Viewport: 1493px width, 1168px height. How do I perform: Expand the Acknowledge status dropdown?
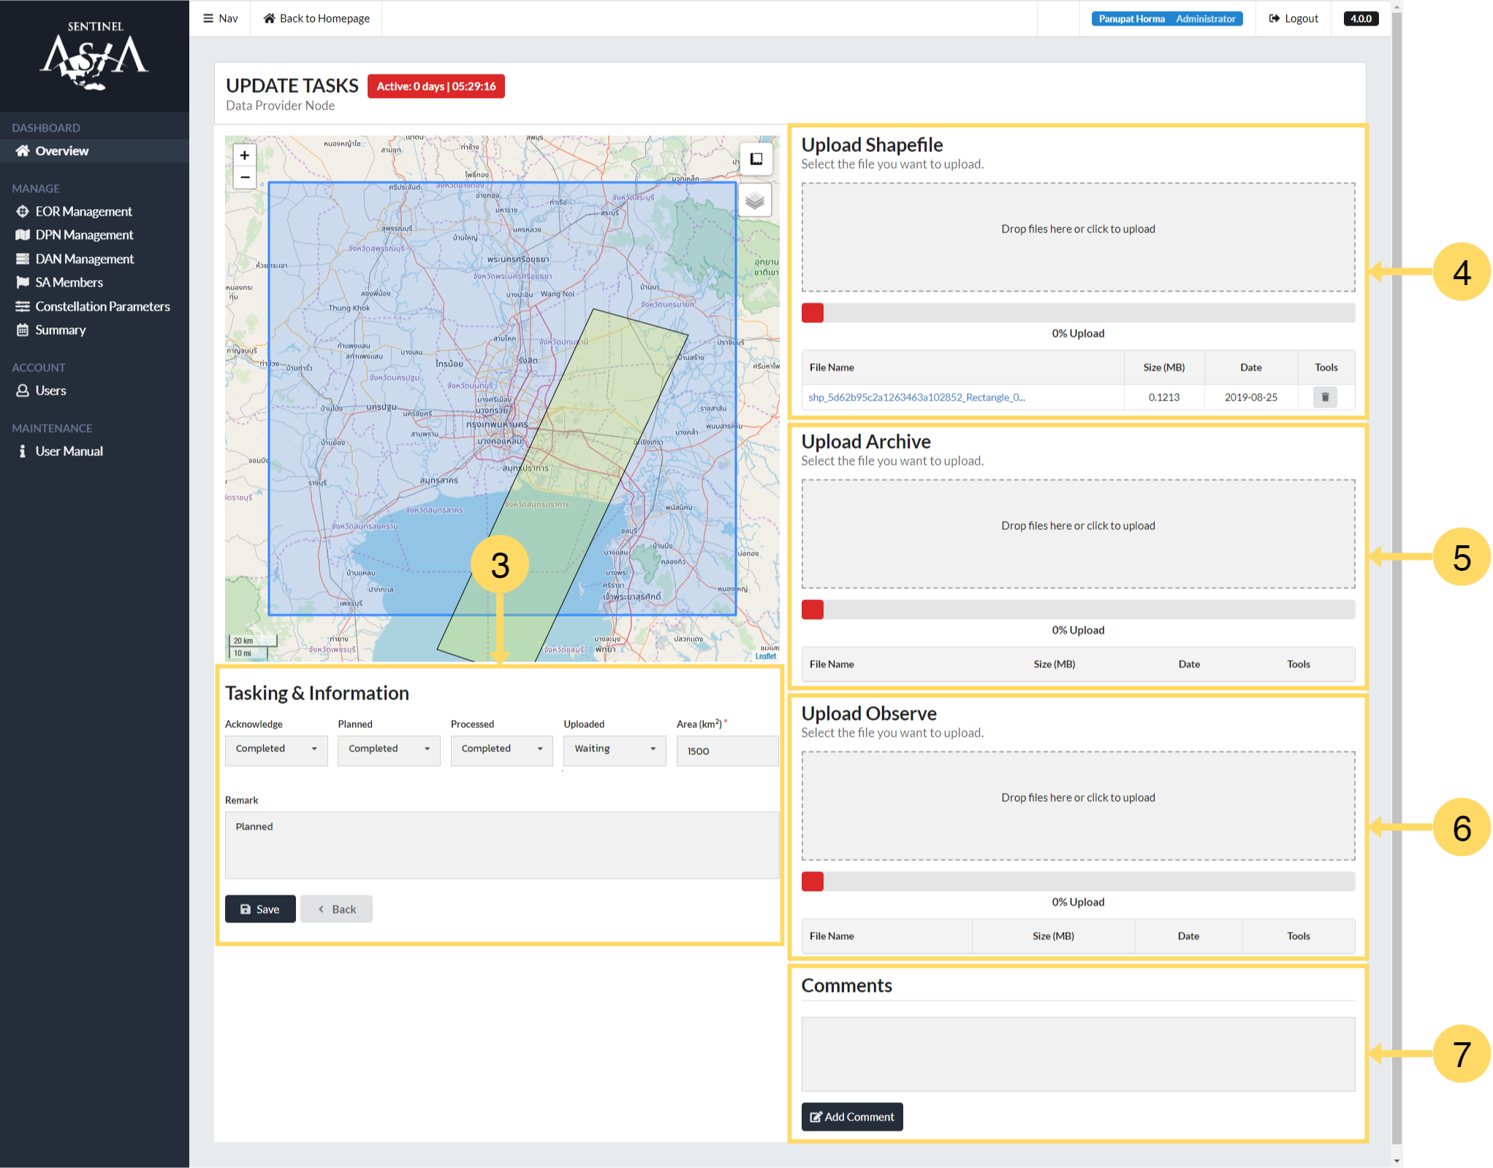click(x=276, y=749)
